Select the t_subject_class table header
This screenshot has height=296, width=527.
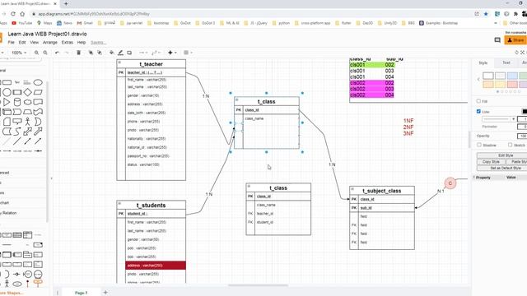tap(382, 191)
